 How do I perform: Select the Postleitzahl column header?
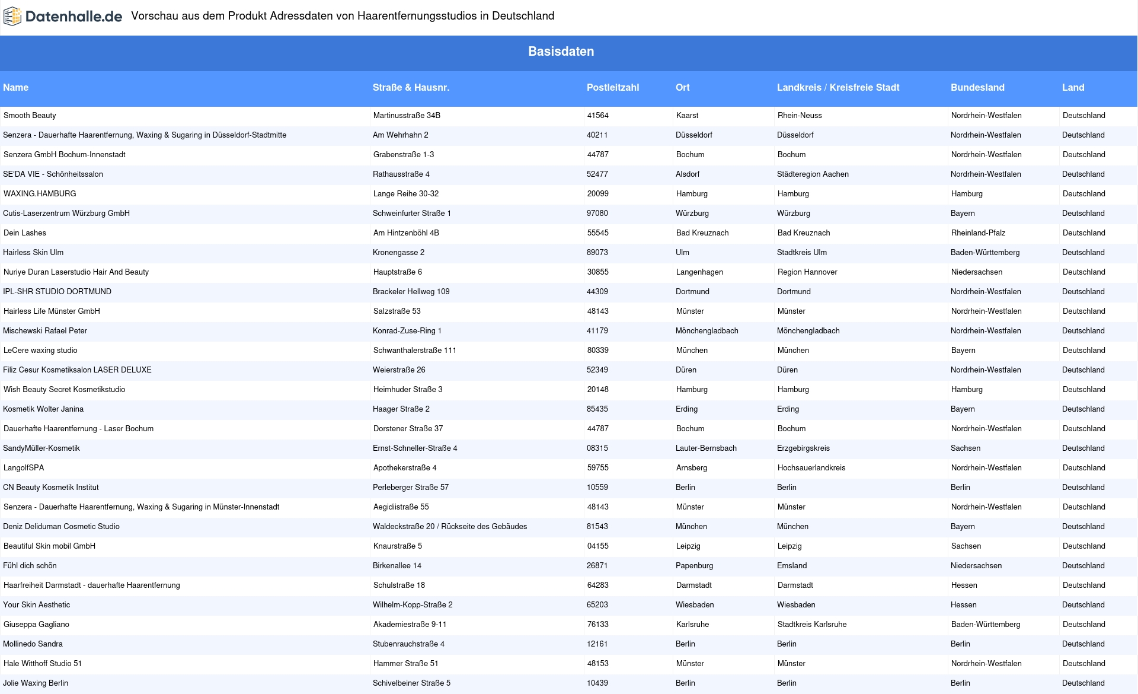pos(613,88)
